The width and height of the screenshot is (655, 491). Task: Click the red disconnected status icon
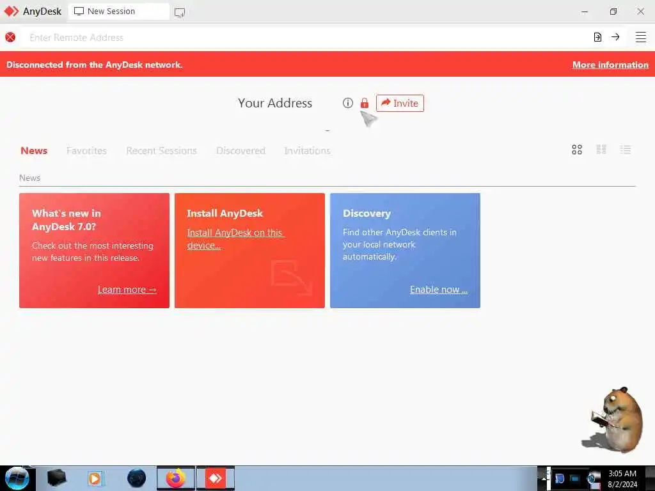point(10,37)
